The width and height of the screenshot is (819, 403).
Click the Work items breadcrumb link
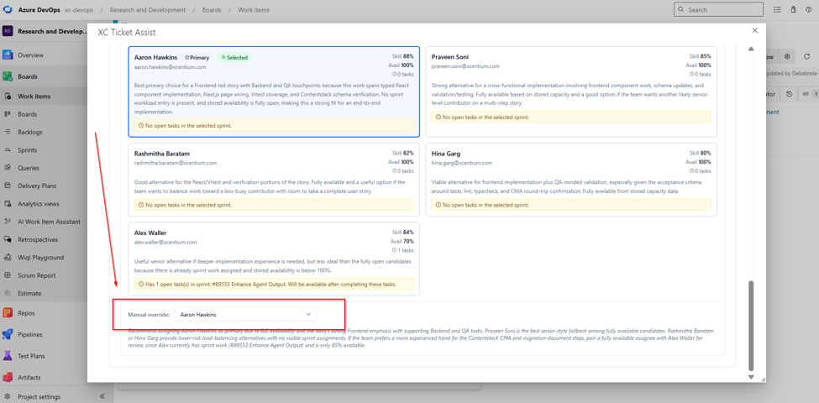[x=254, y=10]
